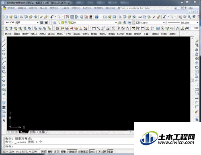The image size is (201, 155).
Task: Select the Circle draw tool
Action: click(x=4, y=67)
